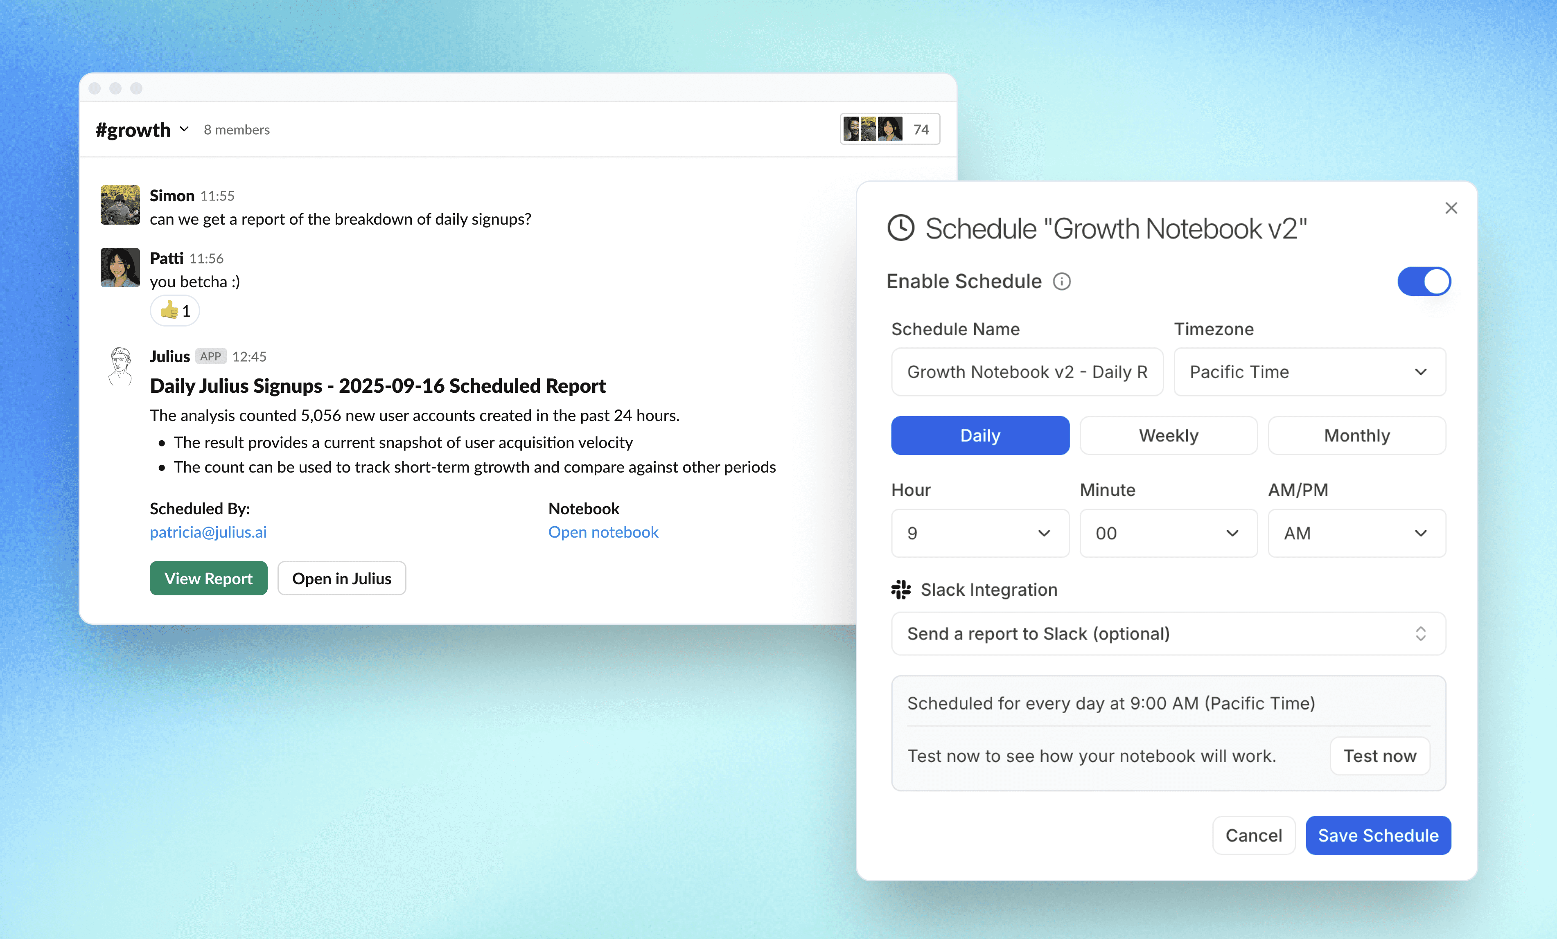
Task: Click the 12:45 timestamp on Julius message
Action: [249, 357]
